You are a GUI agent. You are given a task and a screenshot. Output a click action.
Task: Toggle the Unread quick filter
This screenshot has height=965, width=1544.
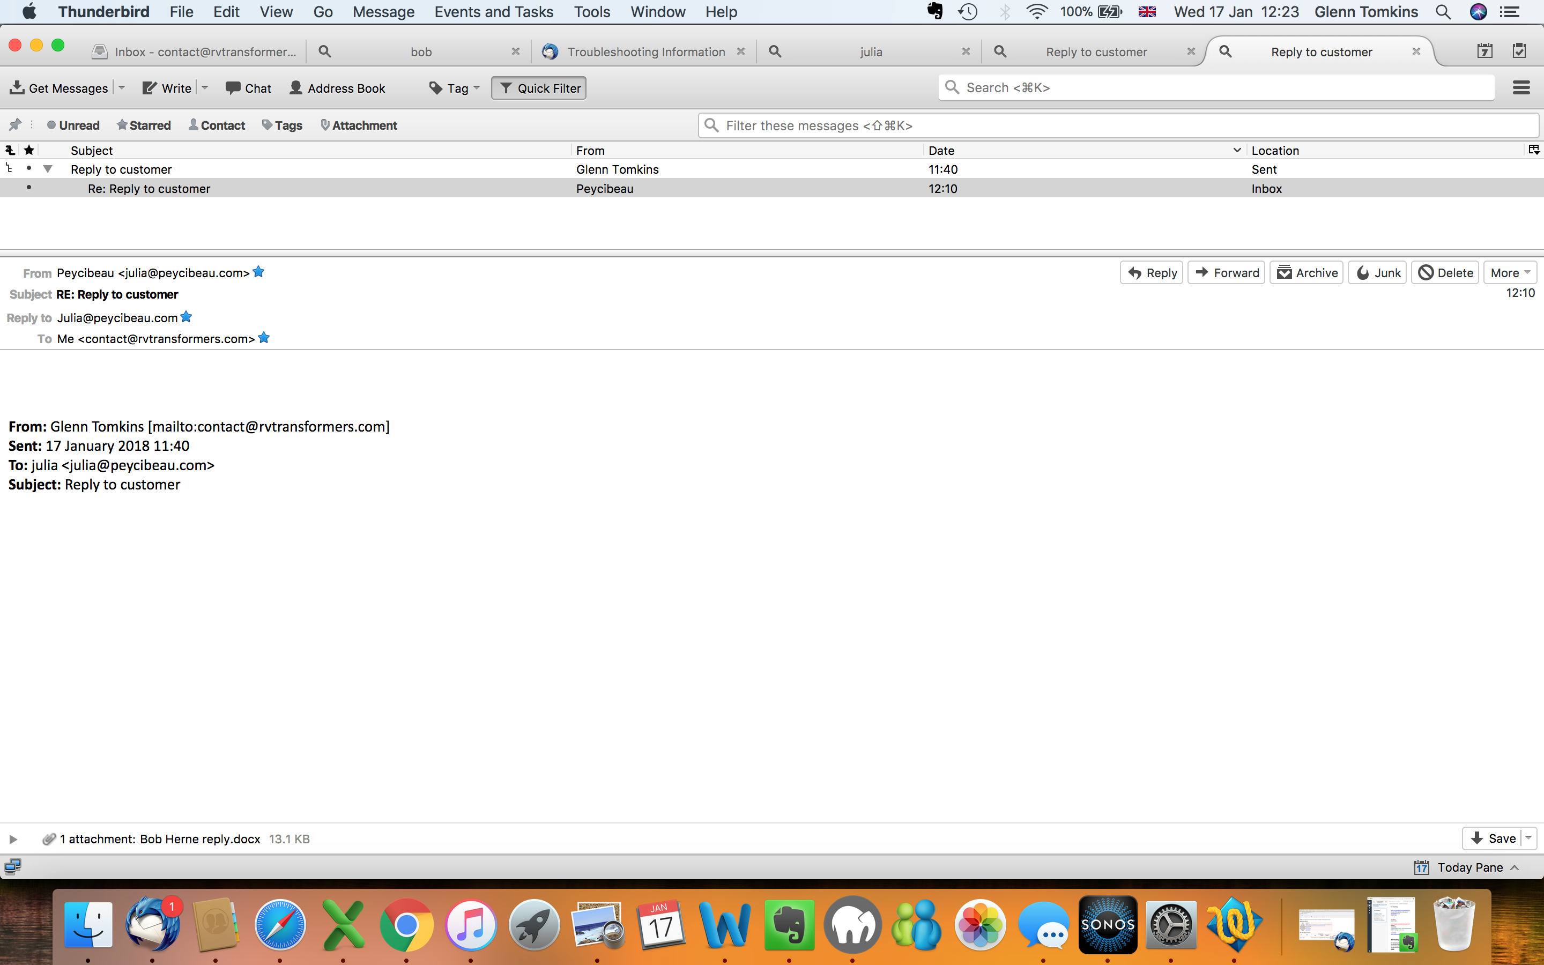click(73, 126)
